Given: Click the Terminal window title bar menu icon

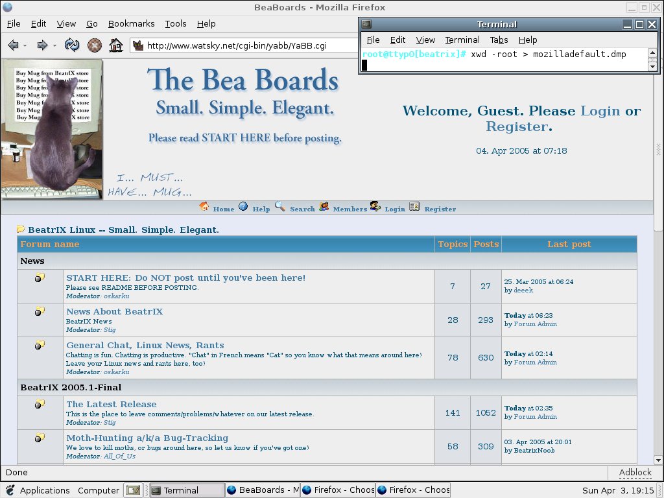Looking at the screenshot, I should click(367, 24).
